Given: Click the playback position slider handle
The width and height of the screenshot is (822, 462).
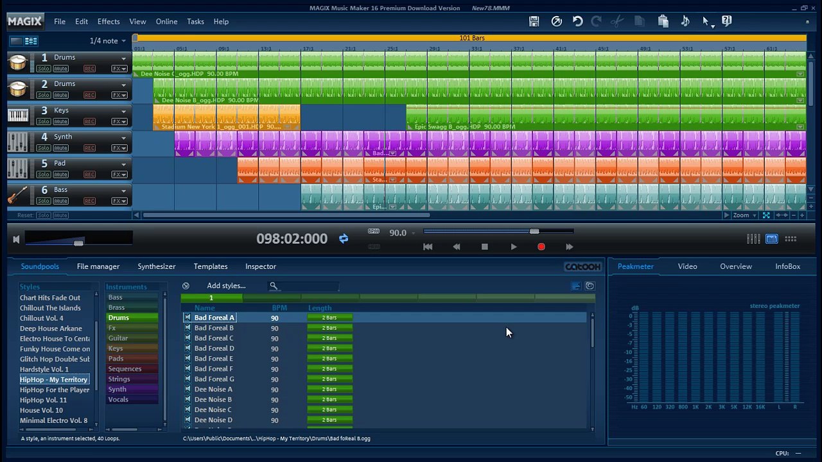Looking at the screenshot, I should [x=534, y=231].
